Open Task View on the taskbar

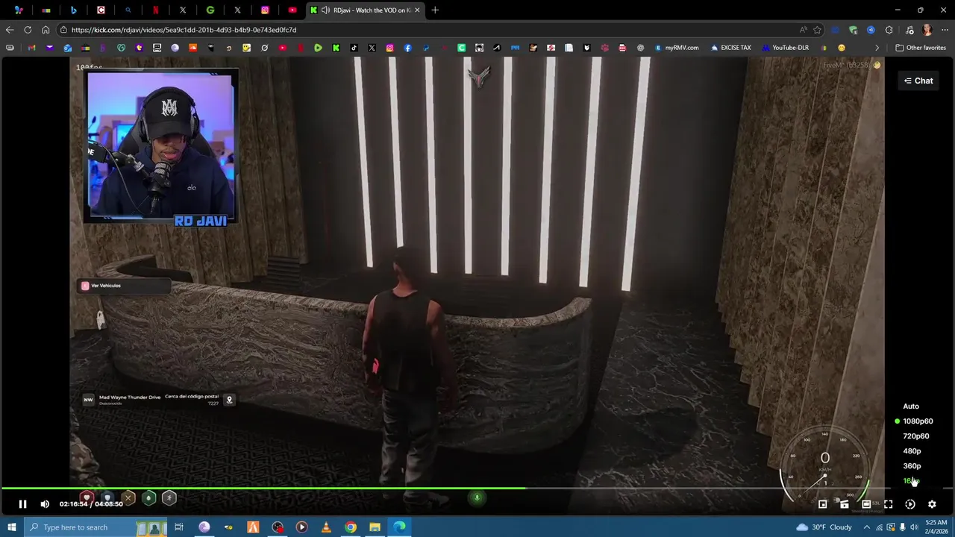(x=179, y=527)
